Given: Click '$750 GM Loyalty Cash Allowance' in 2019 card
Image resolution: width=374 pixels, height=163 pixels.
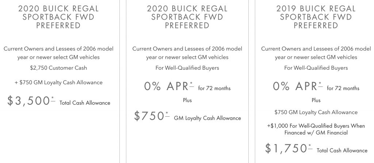Looking at the screenshot, I should (316, 112).
